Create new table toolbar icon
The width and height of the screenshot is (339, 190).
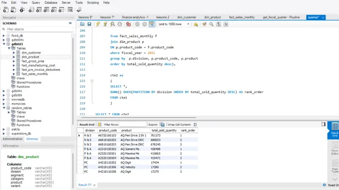tap(39, 9)
